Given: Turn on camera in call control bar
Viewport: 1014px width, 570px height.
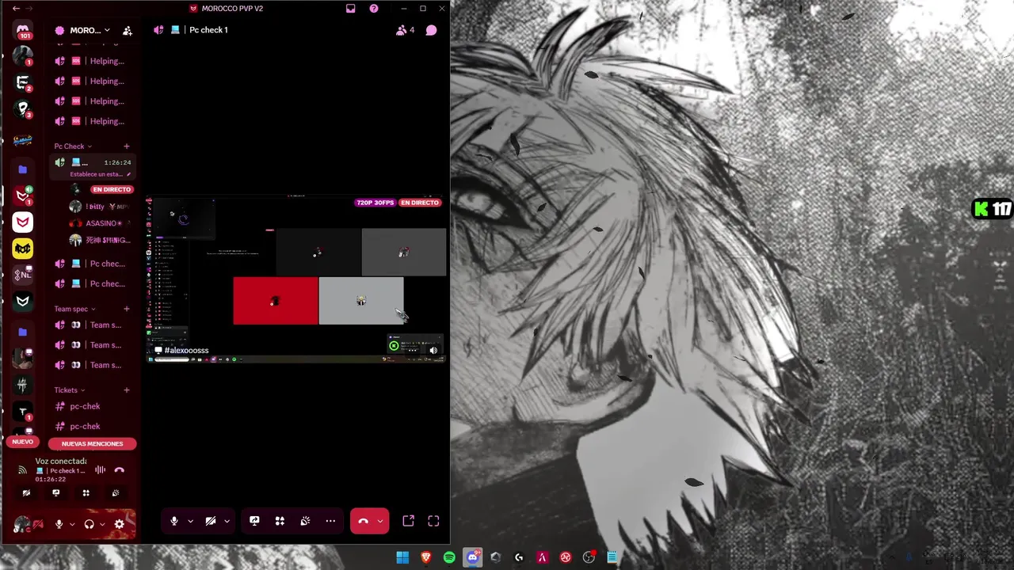Looking at the screenshot, I should coord(211,521).
